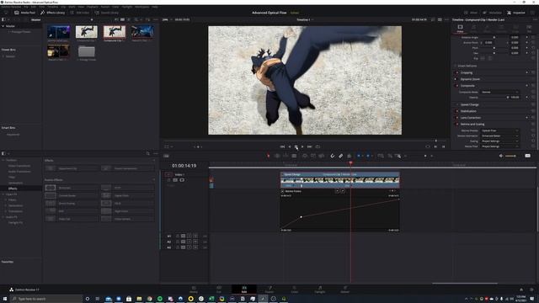The height and width of the screenshot is (303, 539).
Task: Open the Edit Index panel
Action: 80,13
